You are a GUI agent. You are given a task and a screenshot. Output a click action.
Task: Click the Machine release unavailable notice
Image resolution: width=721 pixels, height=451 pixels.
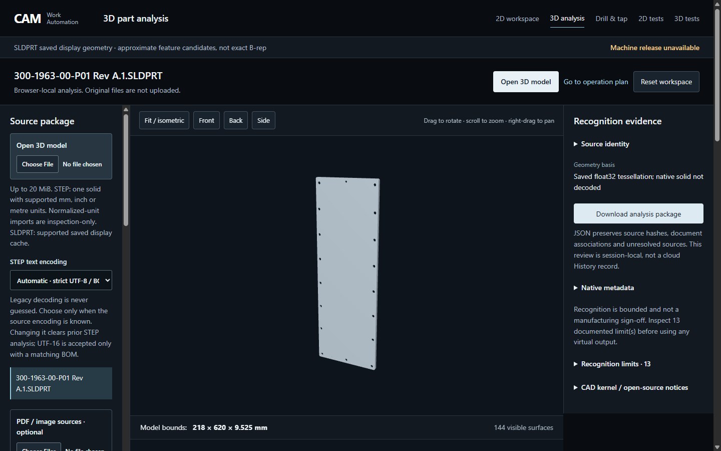[x=655, y=48]
